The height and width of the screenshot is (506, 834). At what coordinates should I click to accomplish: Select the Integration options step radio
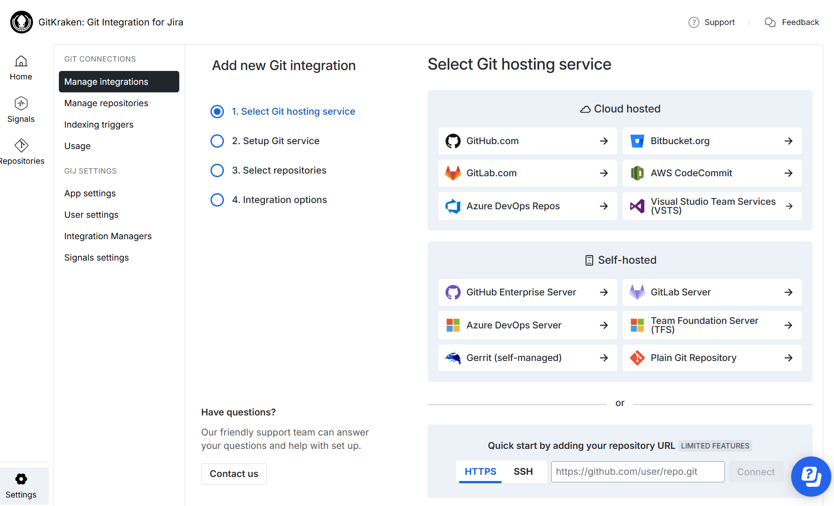pos(217,200)
